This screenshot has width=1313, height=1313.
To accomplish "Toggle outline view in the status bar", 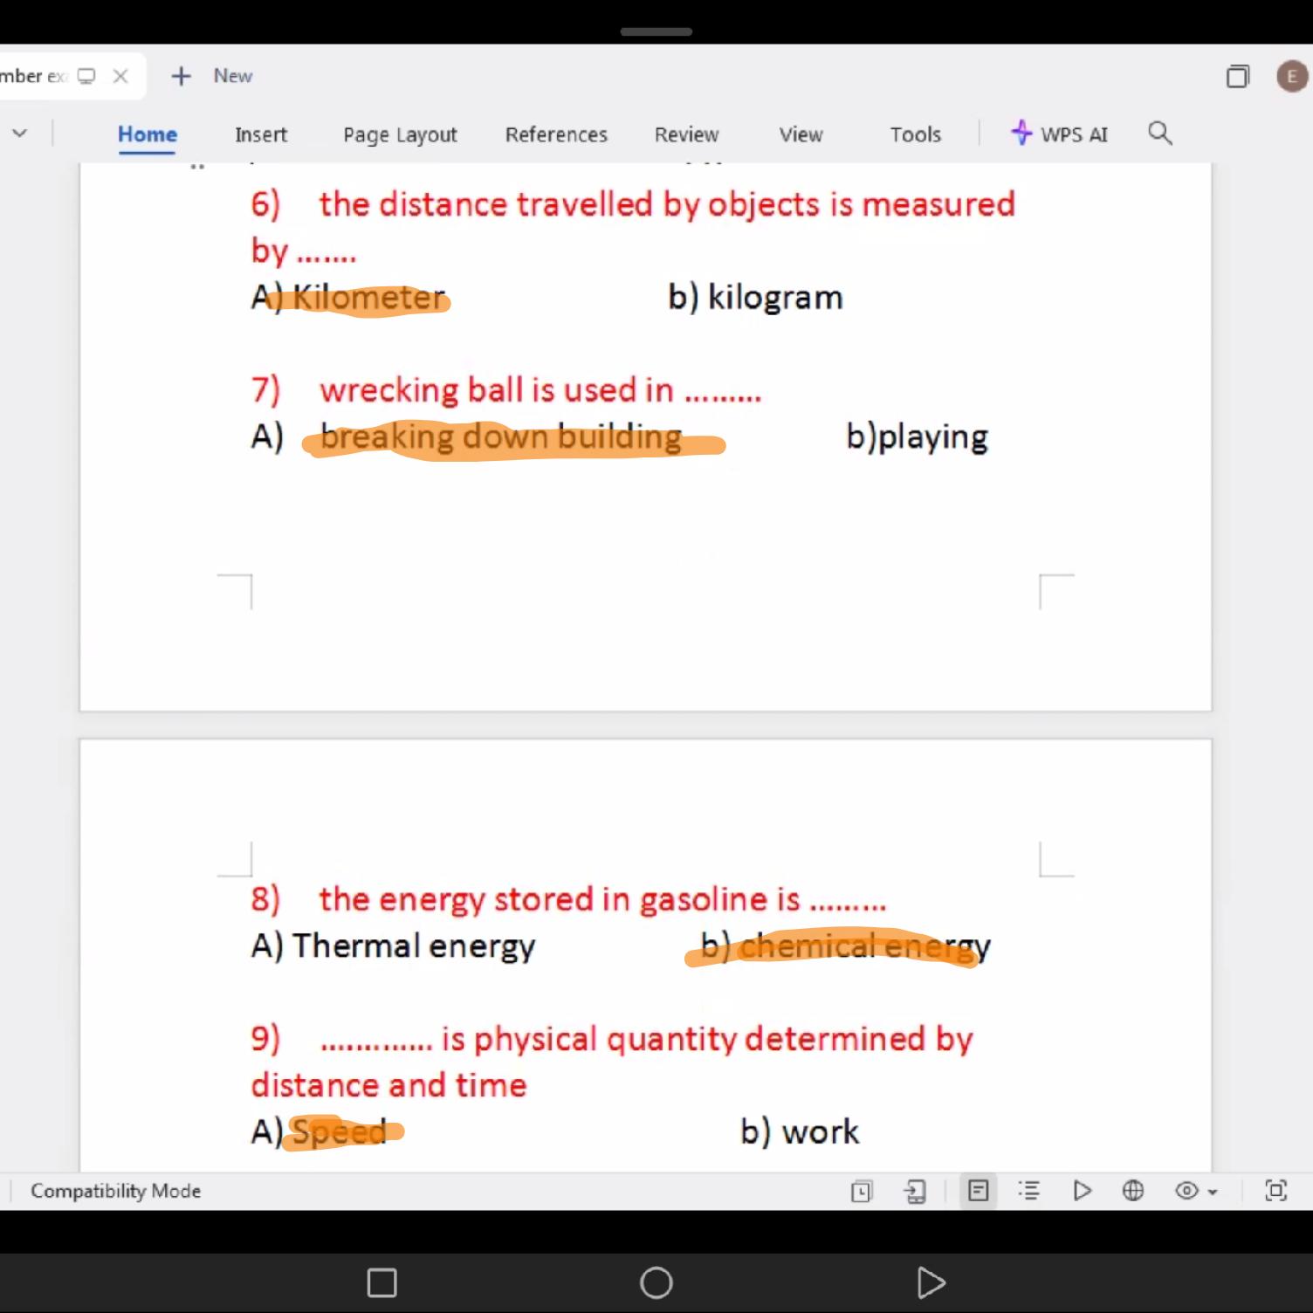I will [1030, 1191].
